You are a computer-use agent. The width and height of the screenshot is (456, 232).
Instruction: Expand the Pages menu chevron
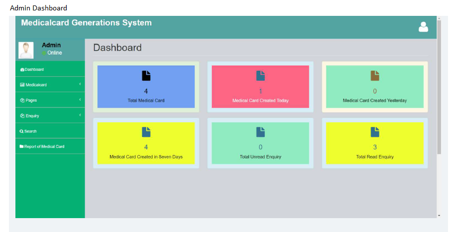coord(80,100)
